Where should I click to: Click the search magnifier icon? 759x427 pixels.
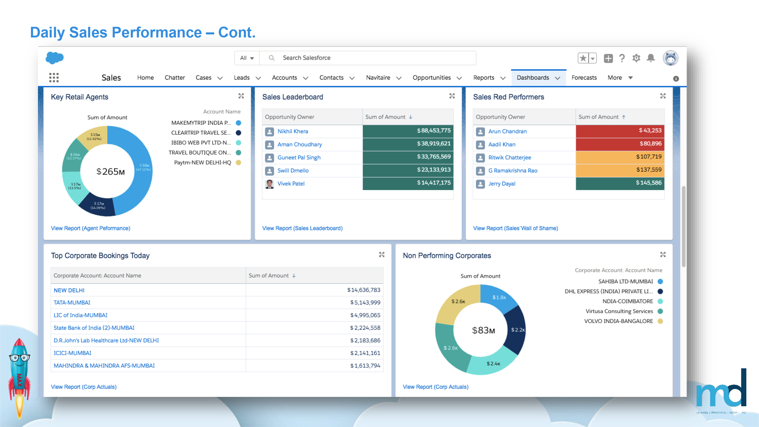(x=272, y=58)
